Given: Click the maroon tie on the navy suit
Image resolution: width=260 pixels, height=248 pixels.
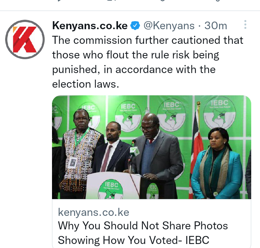Looking at the screenshot, I should pyautogui.click(x=106, y=159).
